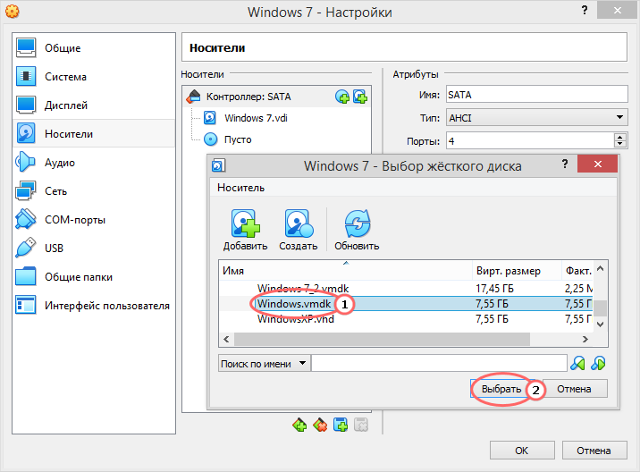Open the Поиск по имени dropdown
640x472 pixels.
coord(264,364)
